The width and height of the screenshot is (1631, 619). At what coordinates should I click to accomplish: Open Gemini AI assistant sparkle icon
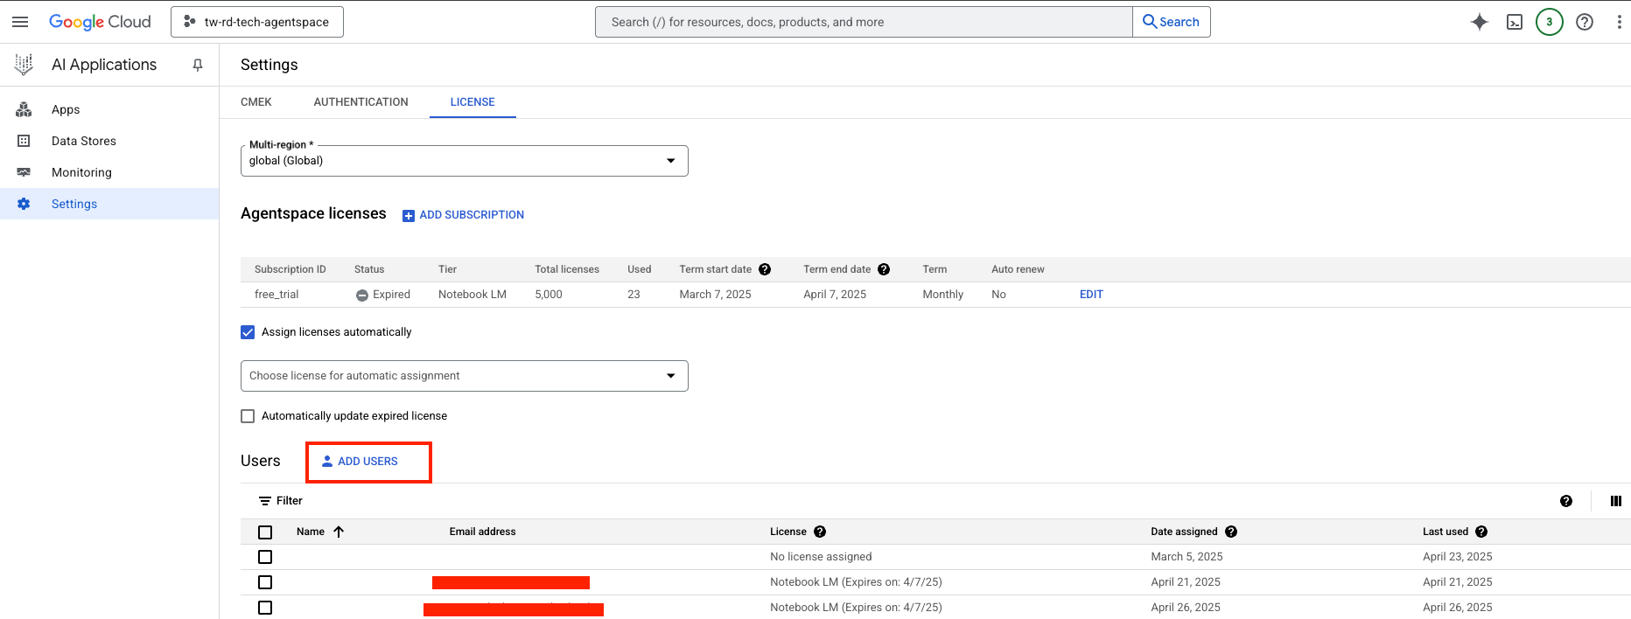click(1479, 22)
